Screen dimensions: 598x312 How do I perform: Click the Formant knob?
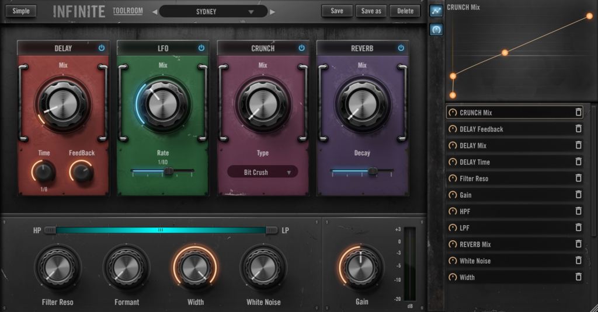click(x=127, y=268)
